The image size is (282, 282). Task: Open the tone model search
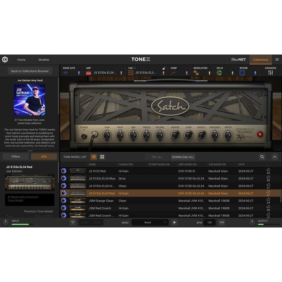pos(262,157)
